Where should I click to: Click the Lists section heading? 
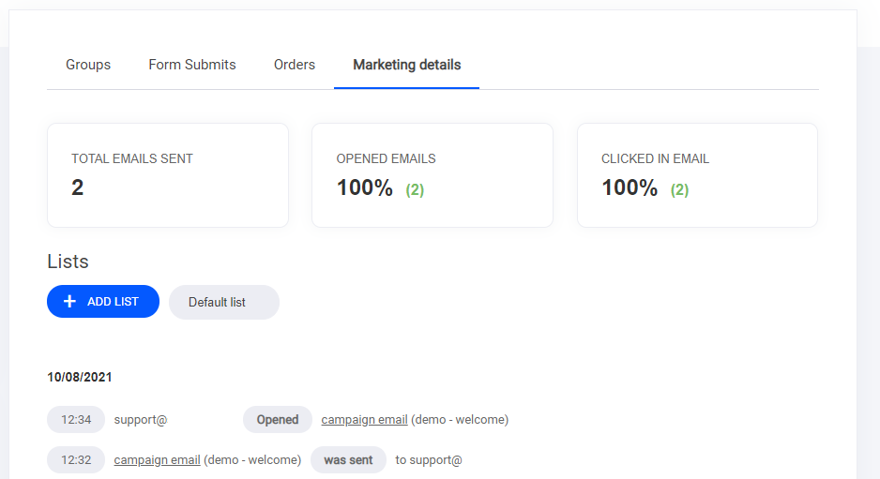point(68,262)
